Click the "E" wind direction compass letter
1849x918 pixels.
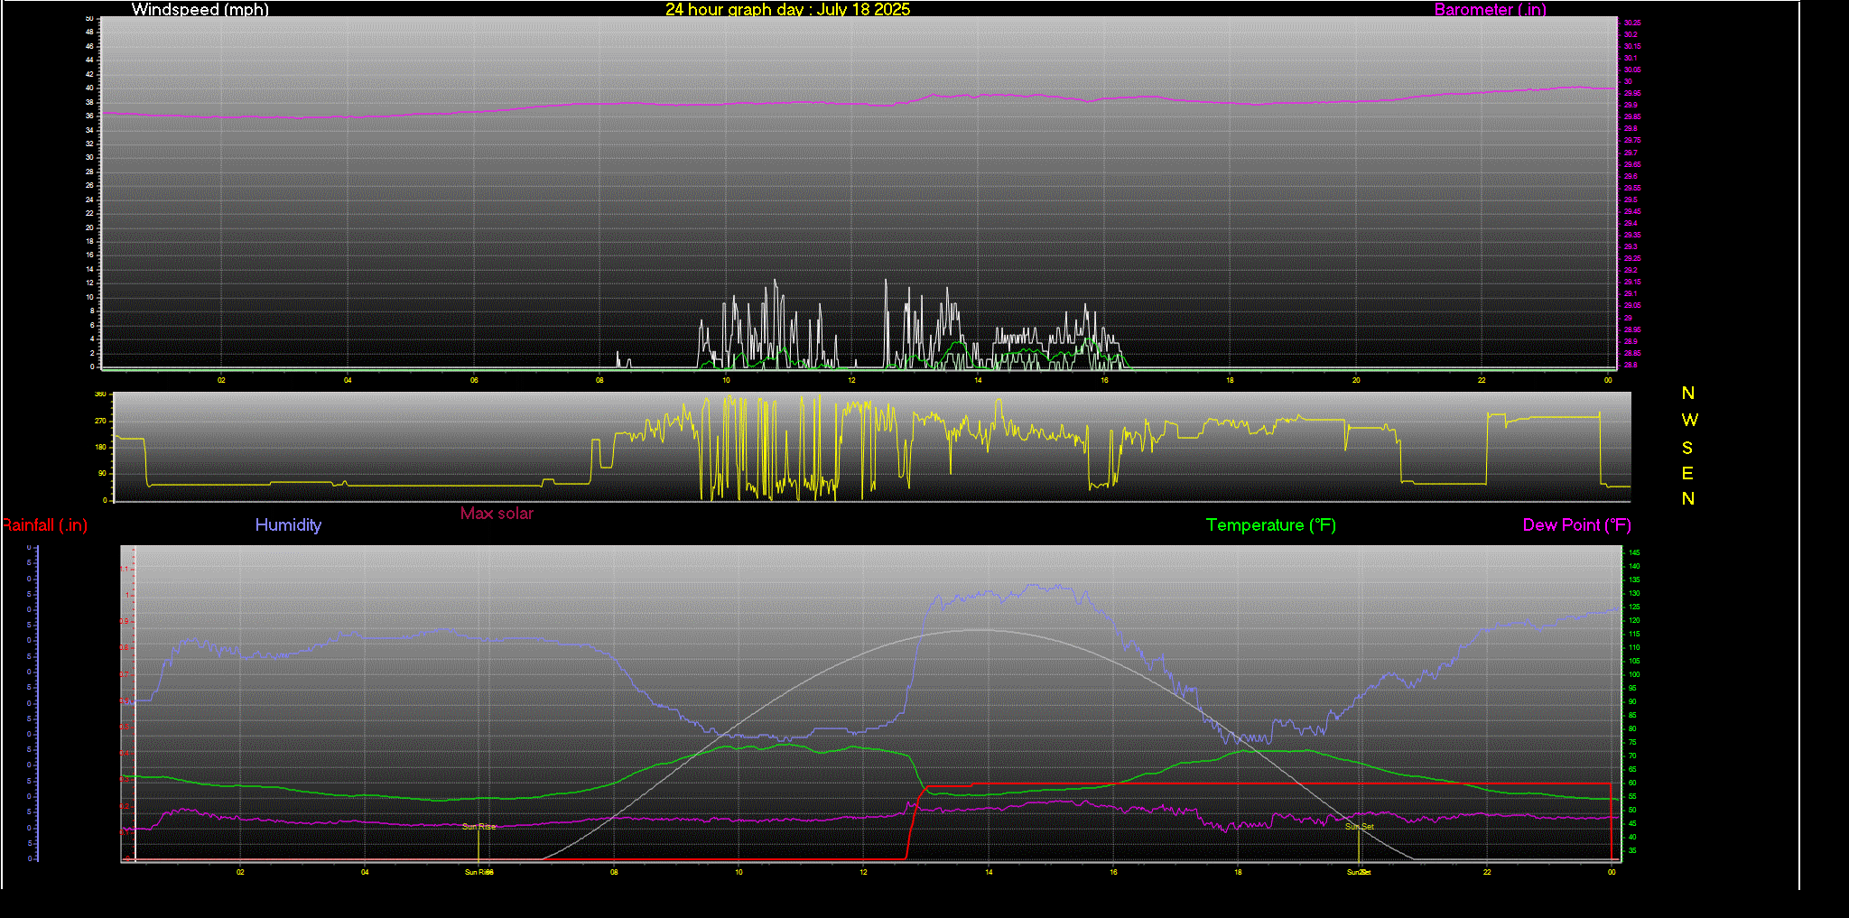tap(1687, 473)
